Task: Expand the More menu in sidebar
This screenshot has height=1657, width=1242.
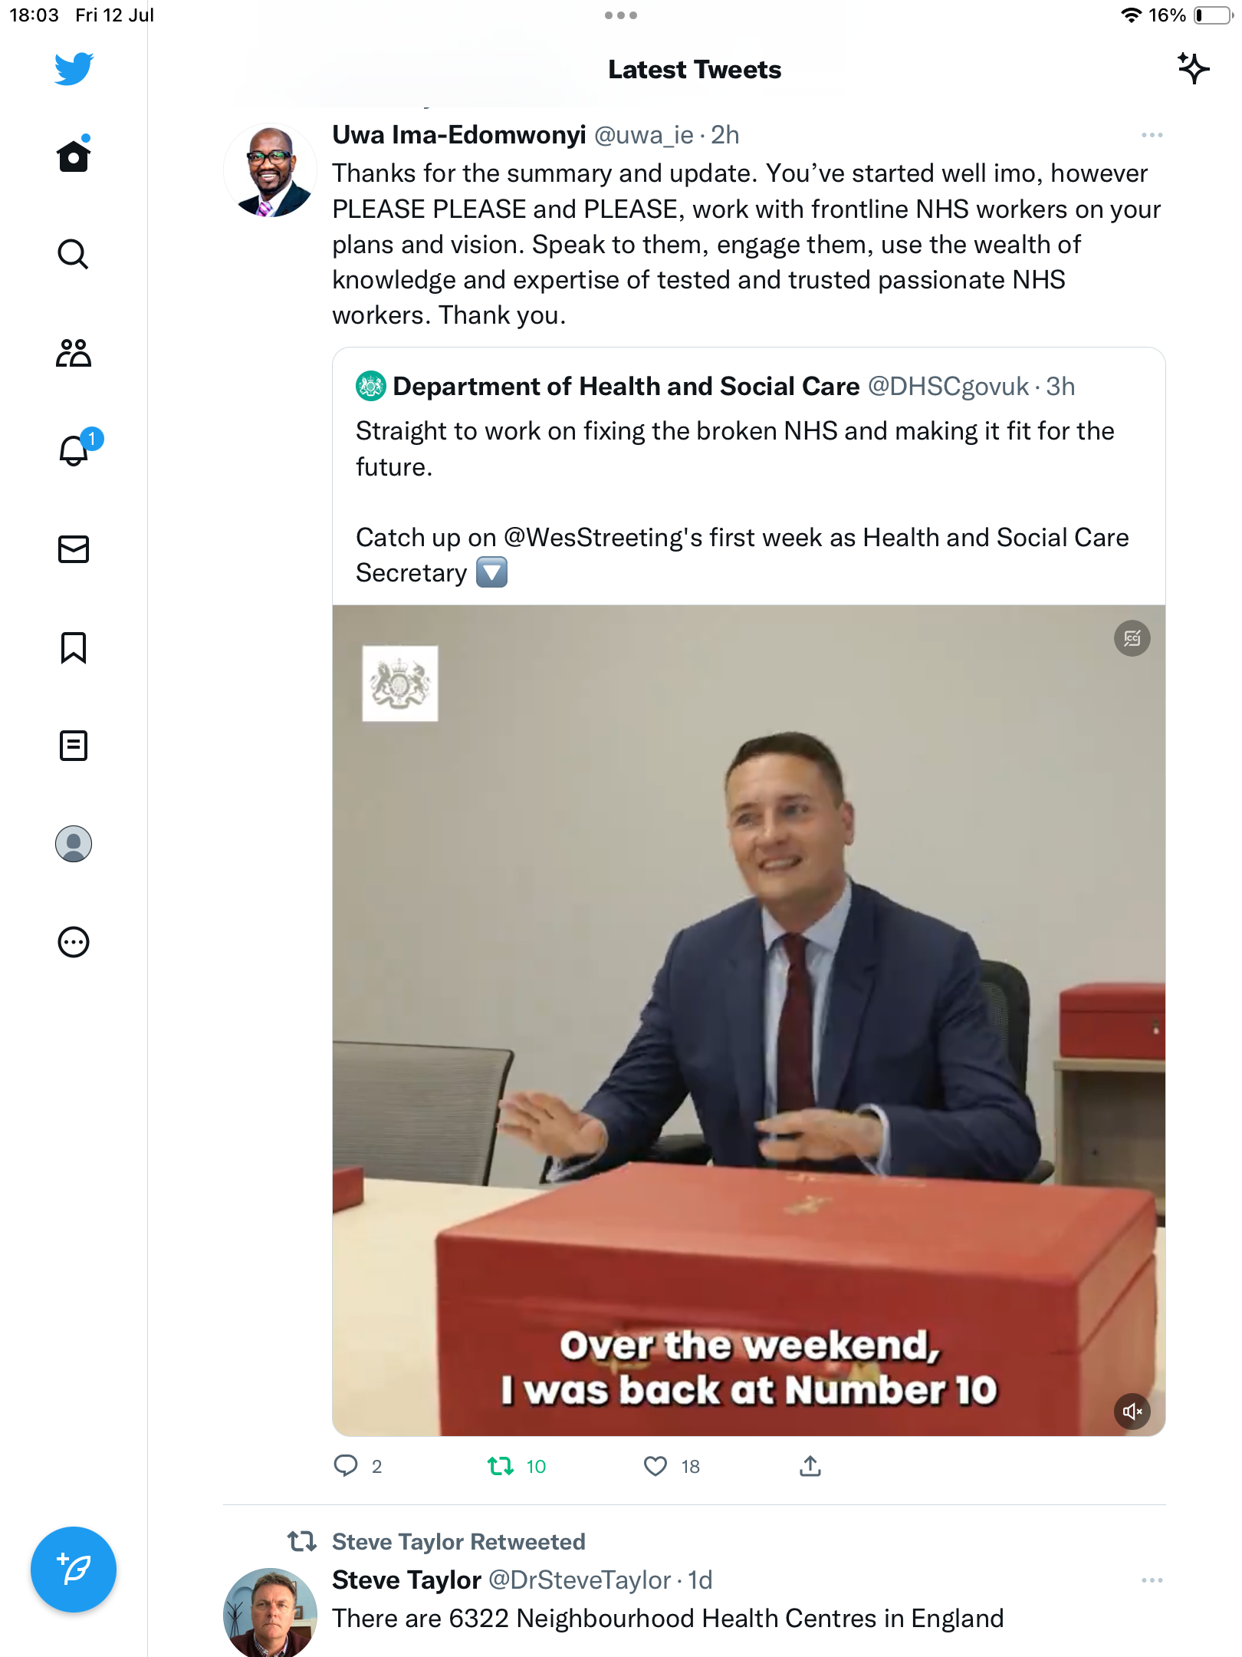Action: 74,942
